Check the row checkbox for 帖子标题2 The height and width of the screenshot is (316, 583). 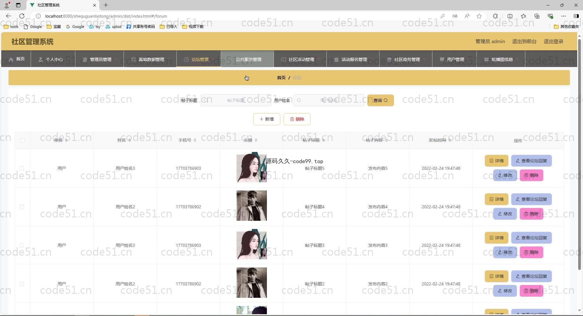[22, 284]
